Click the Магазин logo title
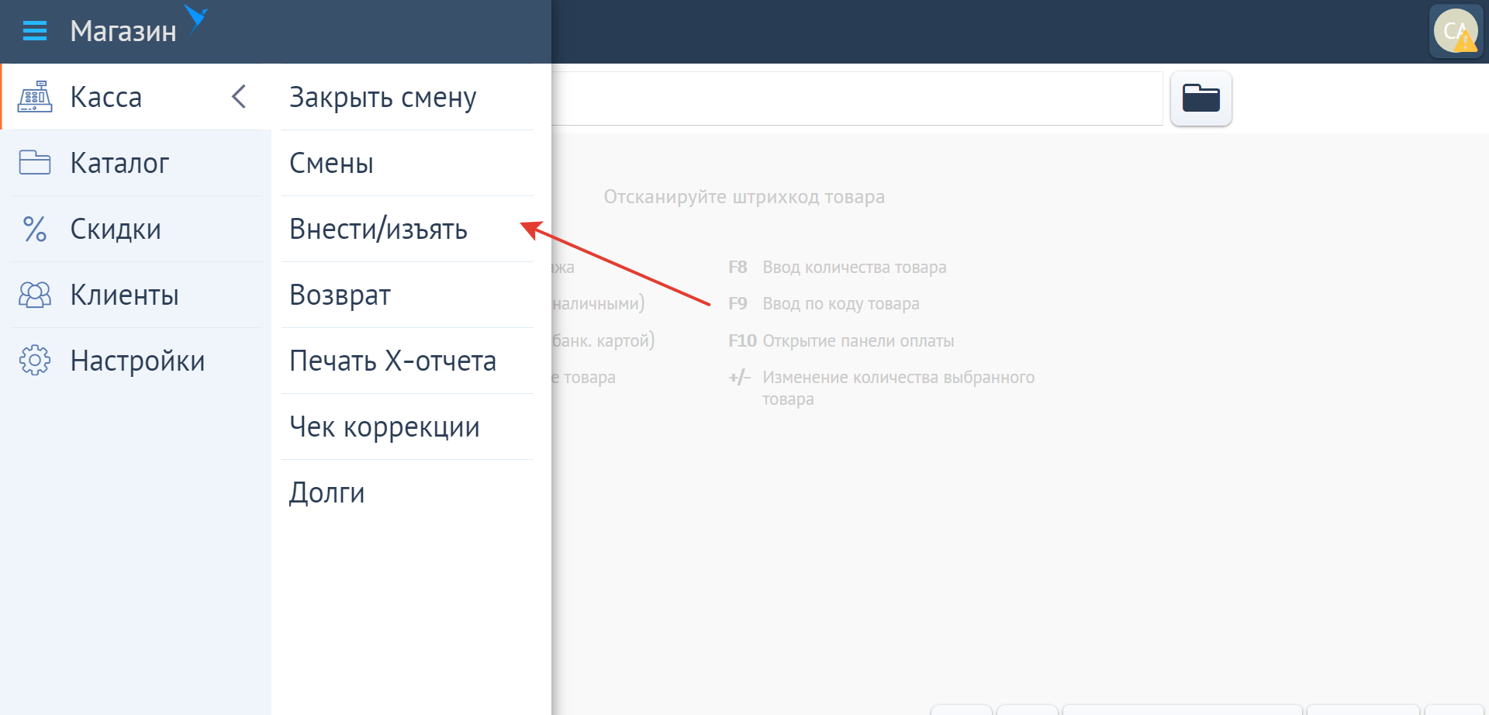 123,31
